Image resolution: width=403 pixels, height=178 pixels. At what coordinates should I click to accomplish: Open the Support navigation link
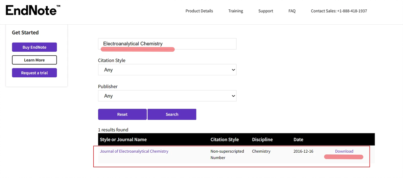[x=266, y=11]
